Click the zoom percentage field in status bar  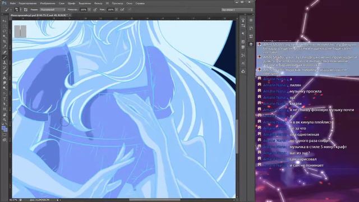tap(13, 200)
